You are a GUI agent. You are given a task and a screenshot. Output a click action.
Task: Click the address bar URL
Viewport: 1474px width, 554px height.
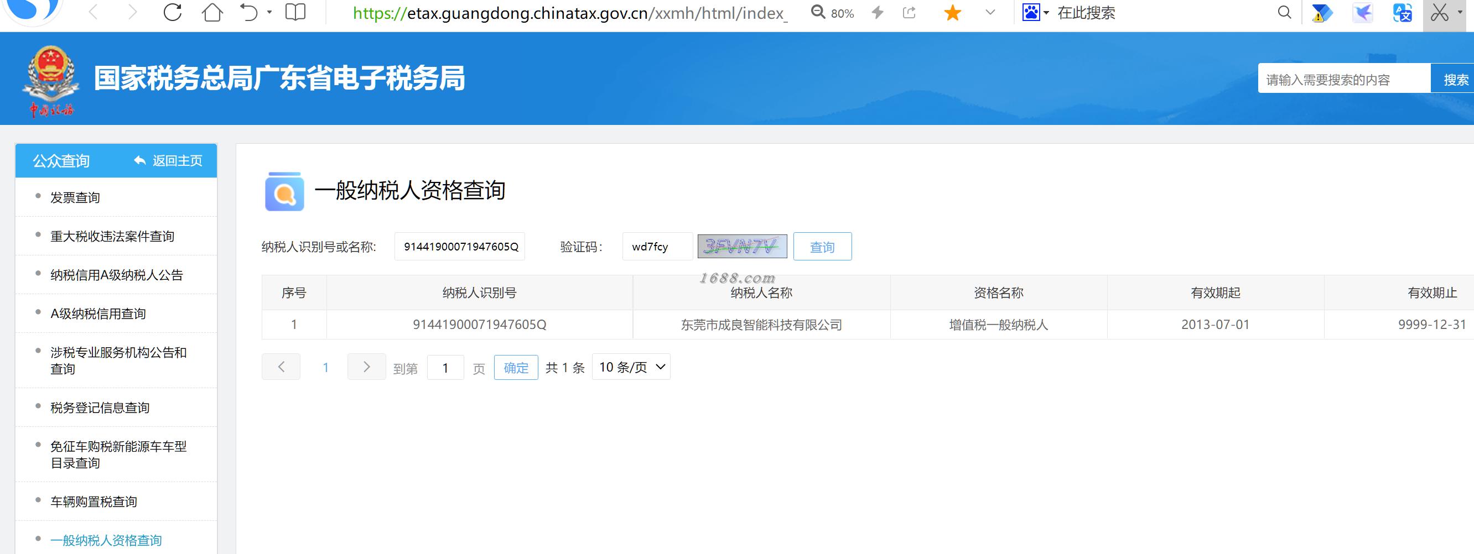570,13
